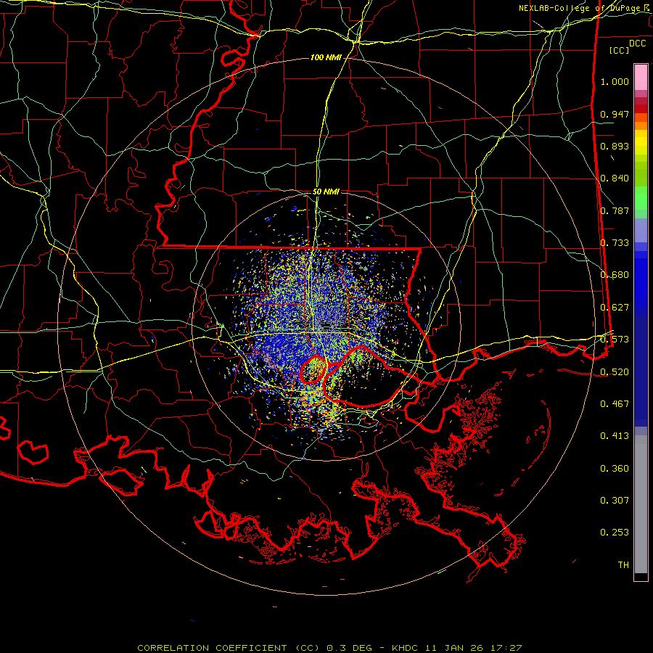The image size is (653, 653).
Task: Click the 0.360 scale value
Action: [615, 469]
